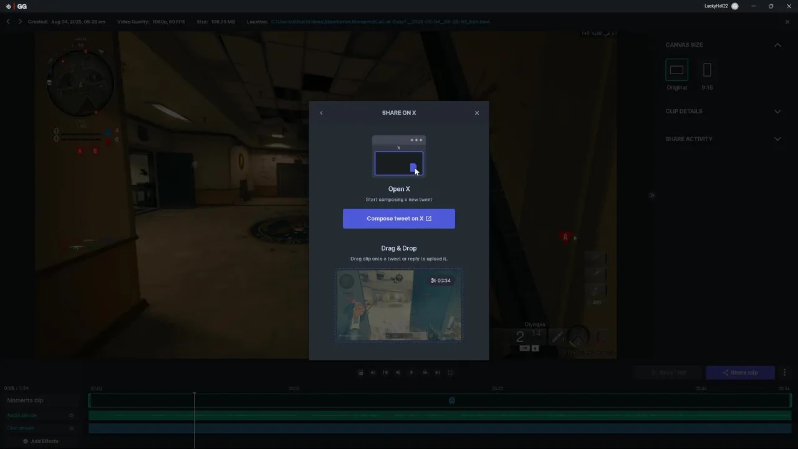The width and height of the screenshot is (798, 449).
Task: Click the trim start handle on timeline
Action: click(90, 400)
